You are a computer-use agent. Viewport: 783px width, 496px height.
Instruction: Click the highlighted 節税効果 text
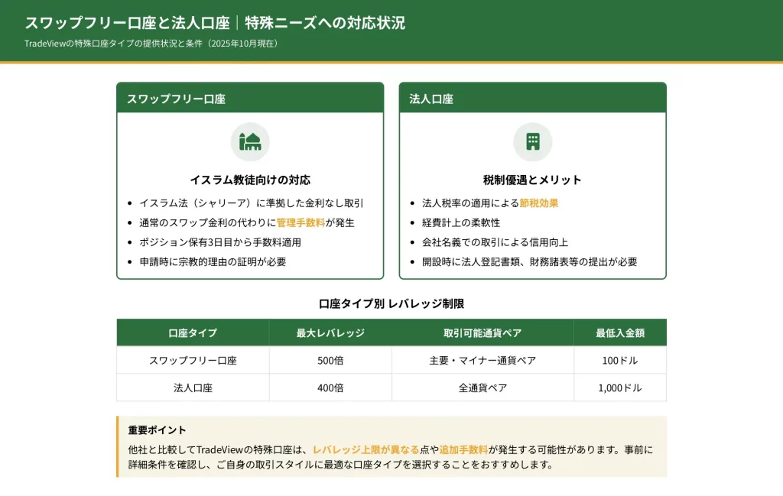coord(539,203)
